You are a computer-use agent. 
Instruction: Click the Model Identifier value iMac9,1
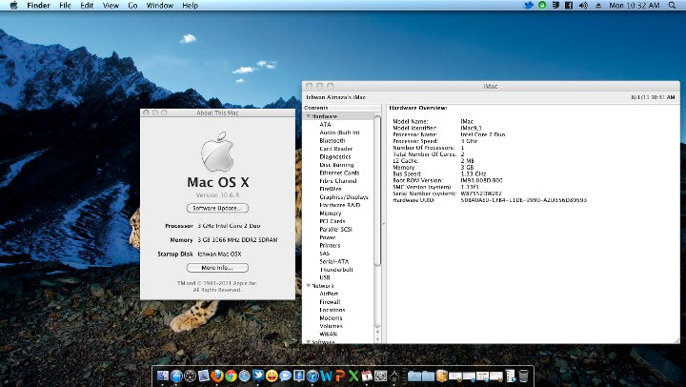pyautogui.click(x=471, y=128)
